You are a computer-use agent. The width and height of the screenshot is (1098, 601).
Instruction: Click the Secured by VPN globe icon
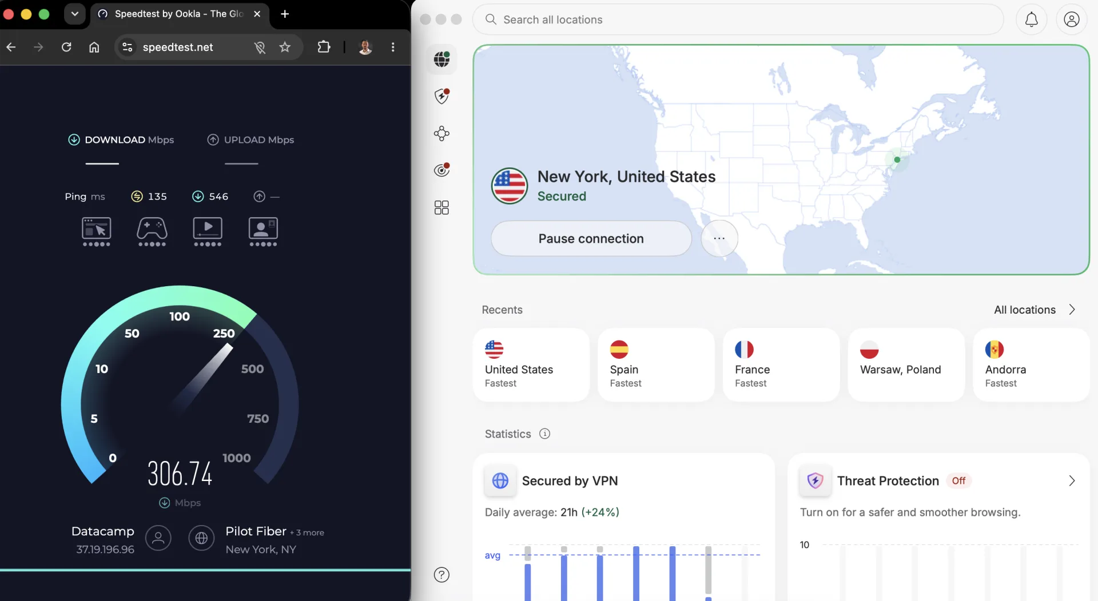500,481
